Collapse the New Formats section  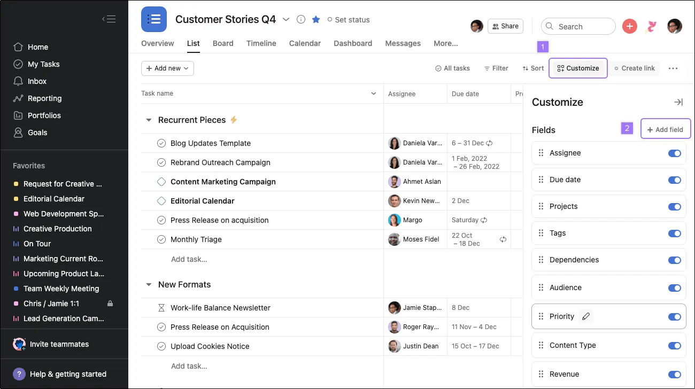(149, 285)
